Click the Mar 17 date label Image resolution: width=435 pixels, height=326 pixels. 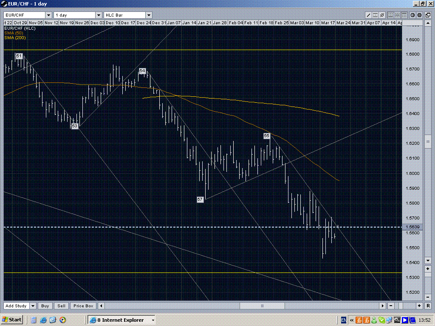coord(328,23)
